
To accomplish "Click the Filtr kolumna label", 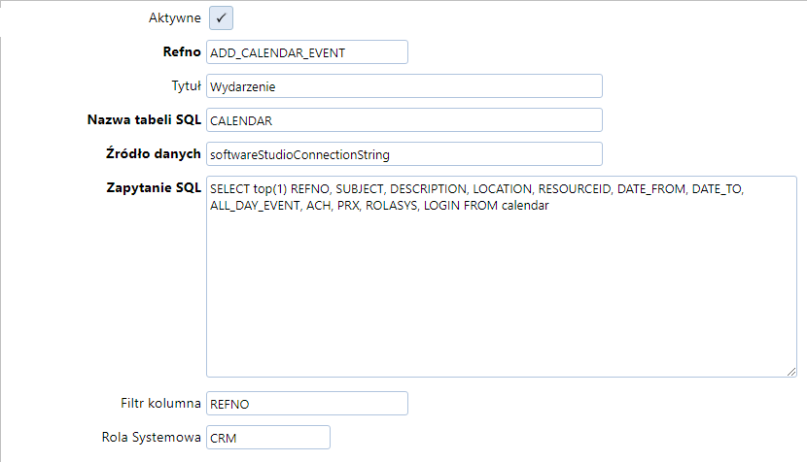I will pos(160,404).
